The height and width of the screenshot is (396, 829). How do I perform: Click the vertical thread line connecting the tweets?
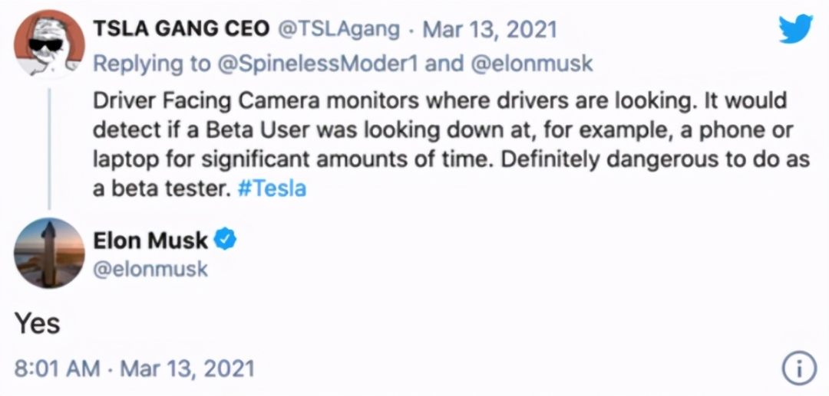click(49, 146)
